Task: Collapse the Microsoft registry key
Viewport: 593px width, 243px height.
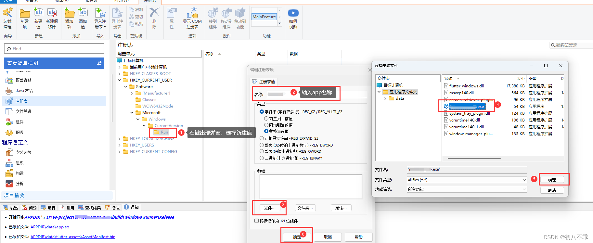Action: coord(132,113)
